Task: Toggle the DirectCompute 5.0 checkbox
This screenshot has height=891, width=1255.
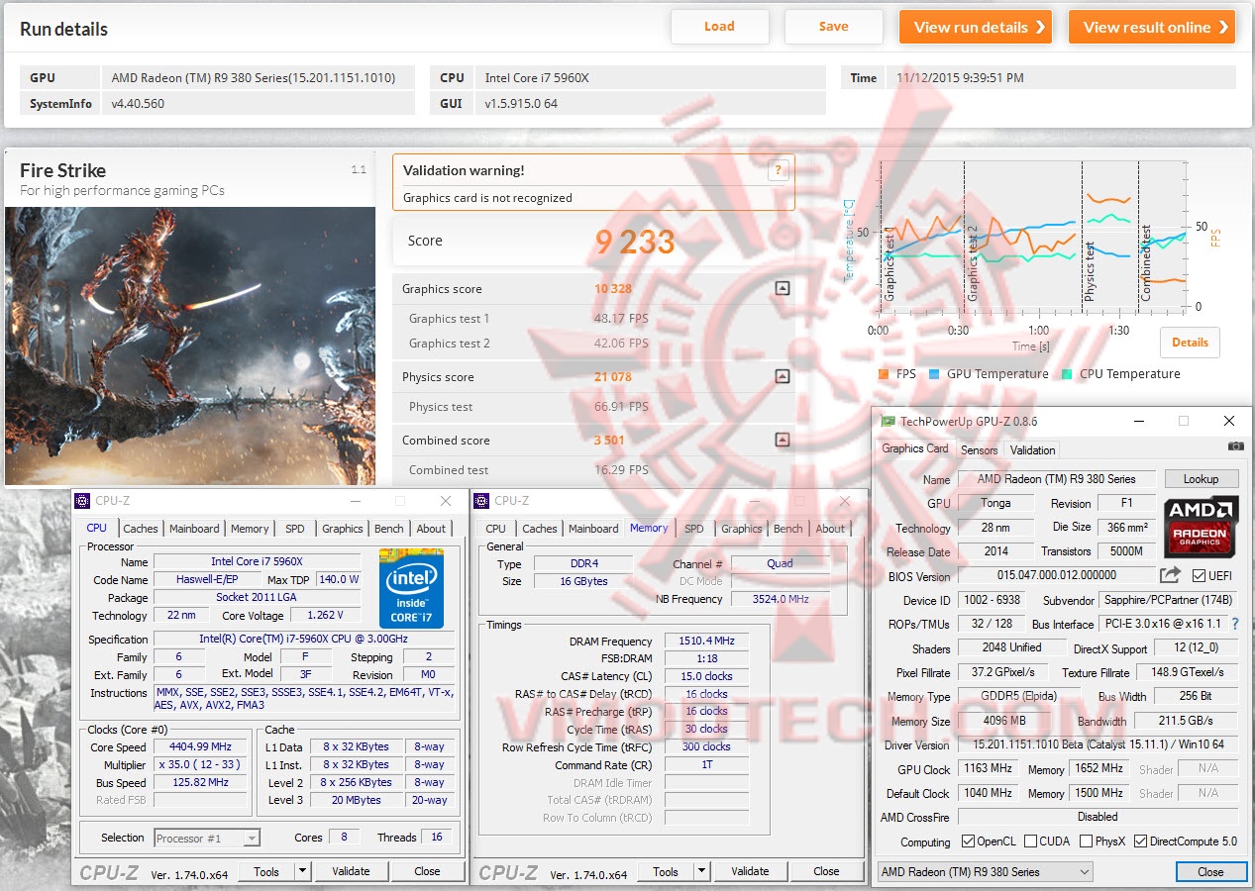Action: pos(1141,841)
